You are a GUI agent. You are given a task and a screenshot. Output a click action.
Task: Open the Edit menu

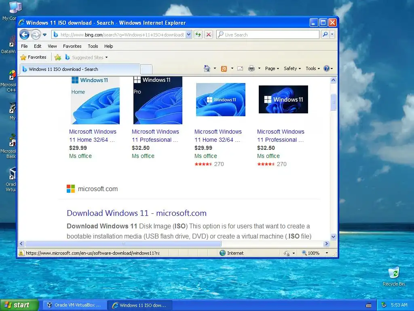pos(38,46)
